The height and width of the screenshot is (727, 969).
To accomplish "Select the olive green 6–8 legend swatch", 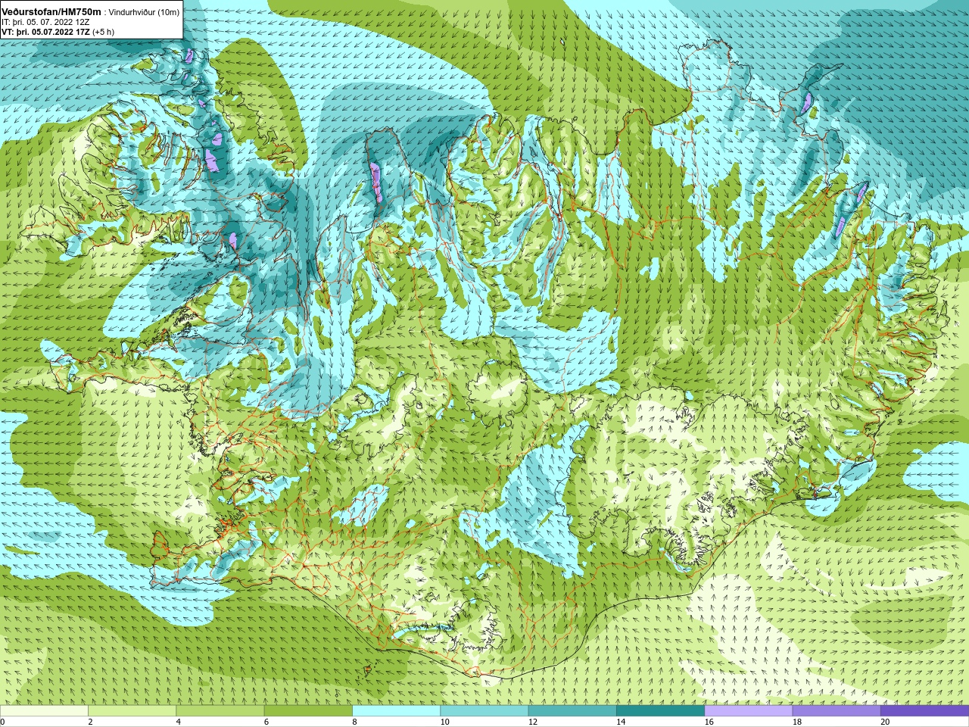I will pos(308,711).
